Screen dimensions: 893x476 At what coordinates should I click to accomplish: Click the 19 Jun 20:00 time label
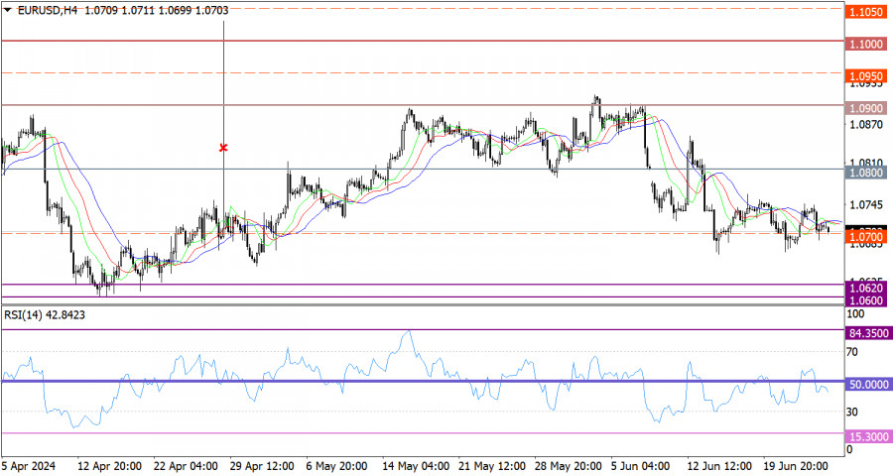(797, 466)
